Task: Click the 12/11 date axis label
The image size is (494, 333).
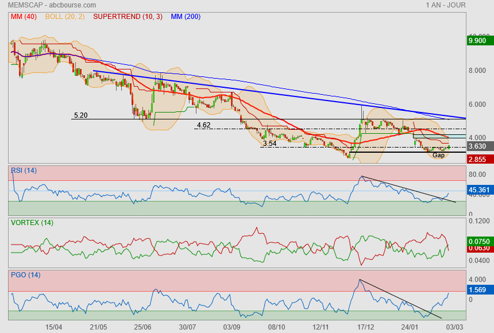Action: click(x=321, y=327)
